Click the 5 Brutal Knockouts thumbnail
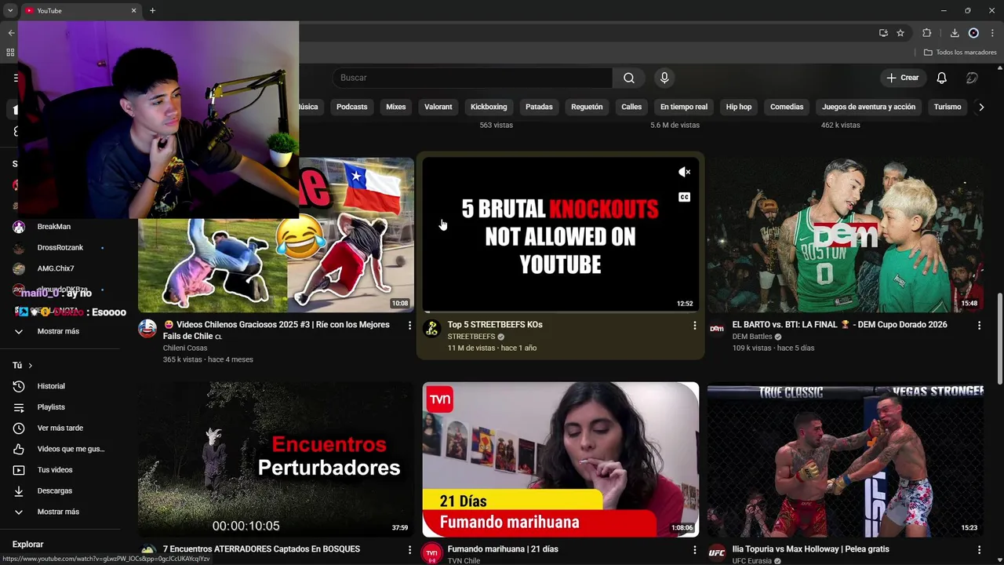Viewport: 1004px width, 565px height. (560, 235)
